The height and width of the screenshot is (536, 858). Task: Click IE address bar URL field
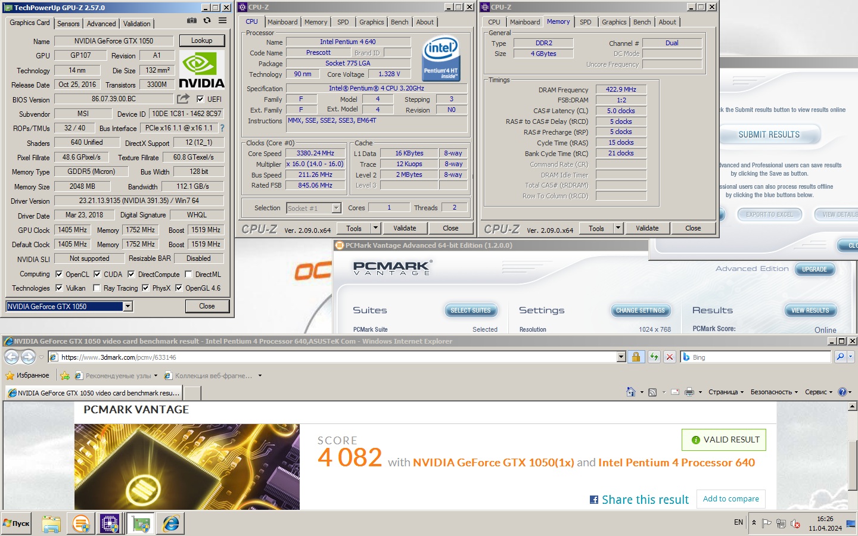click(333, 357)
